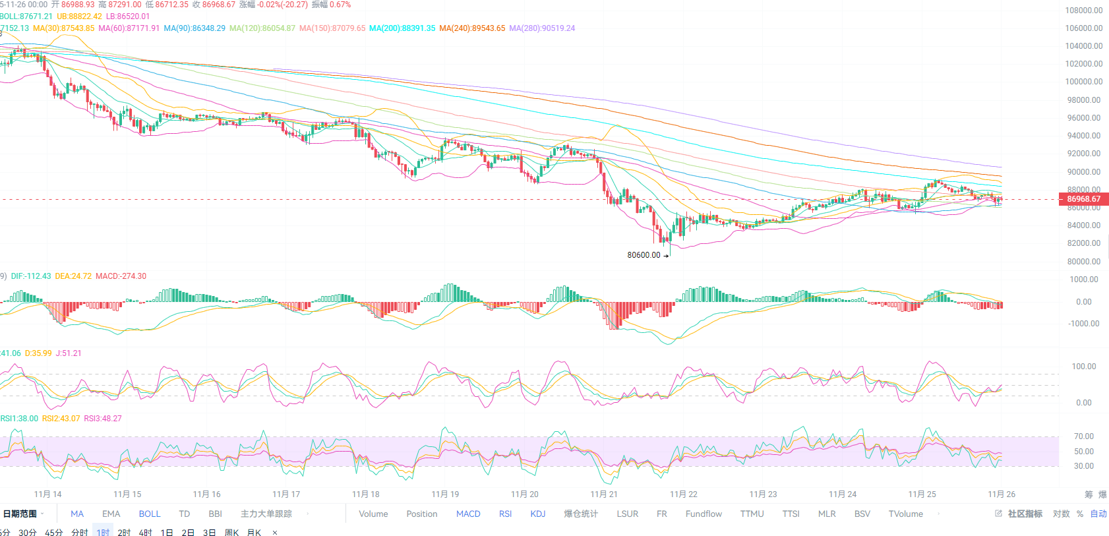Toggle the MACD sub-indicator
The height and width of the screenshot is (536, 1109).
(468, 514)
